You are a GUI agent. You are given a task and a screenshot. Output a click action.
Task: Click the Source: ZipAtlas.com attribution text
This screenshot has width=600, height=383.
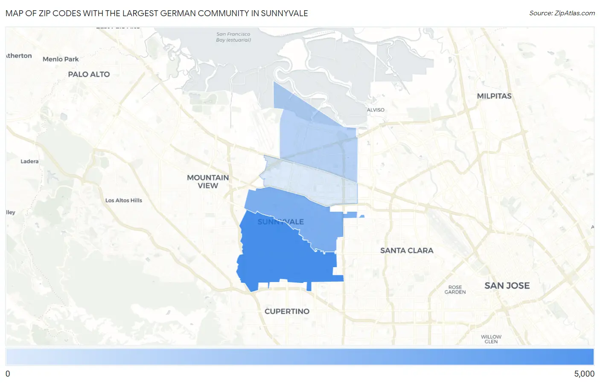[x=562, y=13]
